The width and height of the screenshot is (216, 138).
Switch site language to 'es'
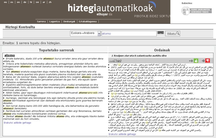(12, 2)
